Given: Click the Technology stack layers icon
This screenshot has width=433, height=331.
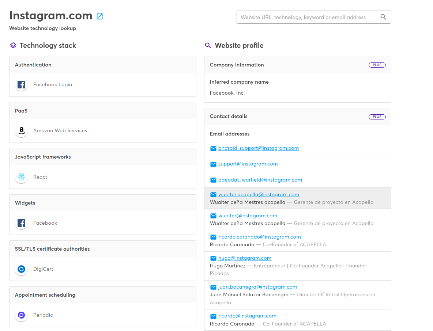Looking at the screenshot, I should coord(13,46).
